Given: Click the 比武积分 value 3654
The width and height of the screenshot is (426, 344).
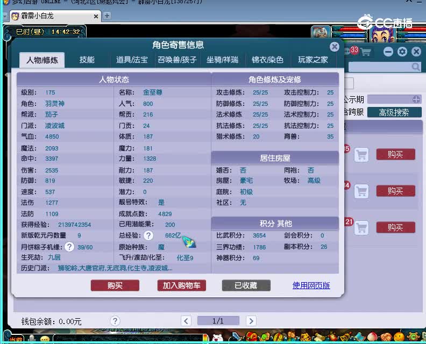Looking at the screenshot, I should 259,235.
